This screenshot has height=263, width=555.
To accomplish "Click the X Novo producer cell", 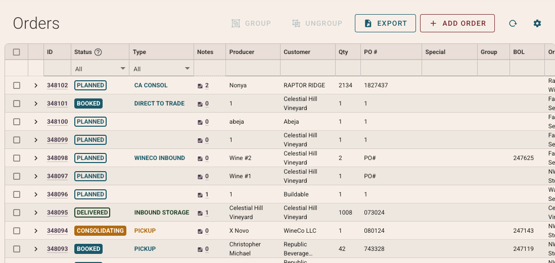I will [x=239, y=231].
